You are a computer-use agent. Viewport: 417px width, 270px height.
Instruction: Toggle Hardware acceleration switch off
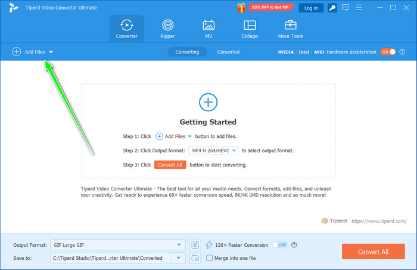[388, 52]
